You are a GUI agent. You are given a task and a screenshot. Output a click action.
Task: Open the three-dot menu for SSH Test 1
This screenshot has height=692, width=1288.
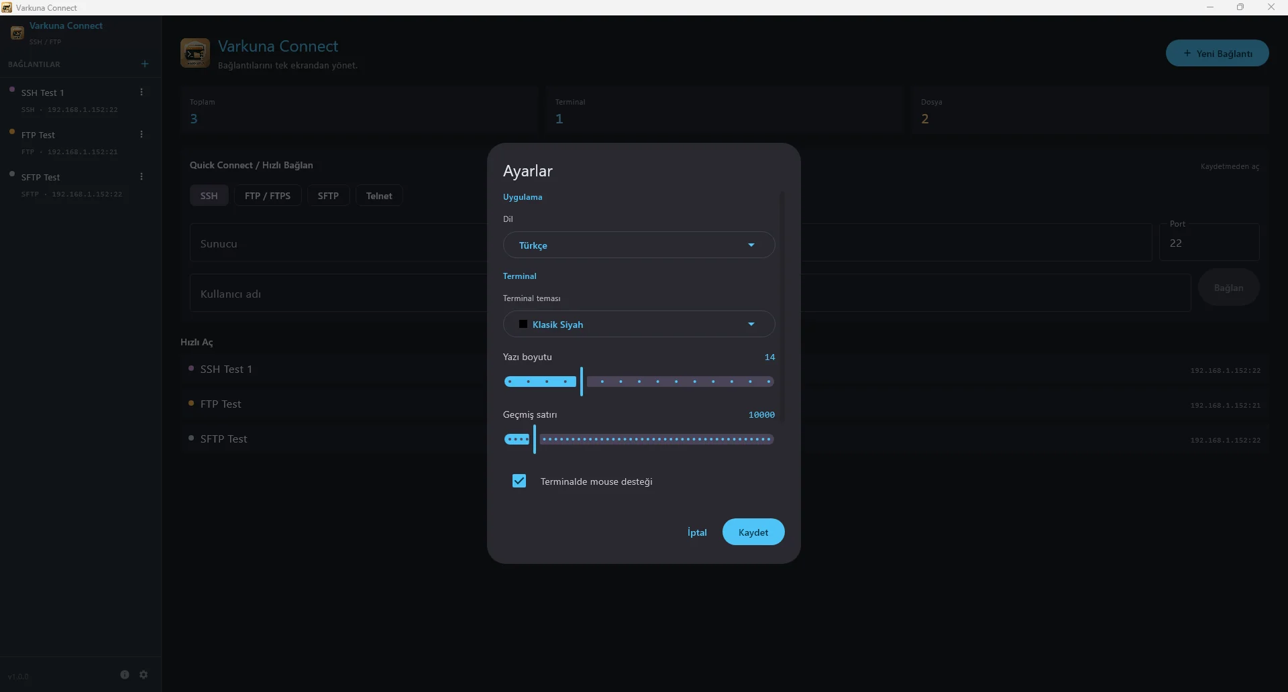pyautogui.click(x=142, y=92)
